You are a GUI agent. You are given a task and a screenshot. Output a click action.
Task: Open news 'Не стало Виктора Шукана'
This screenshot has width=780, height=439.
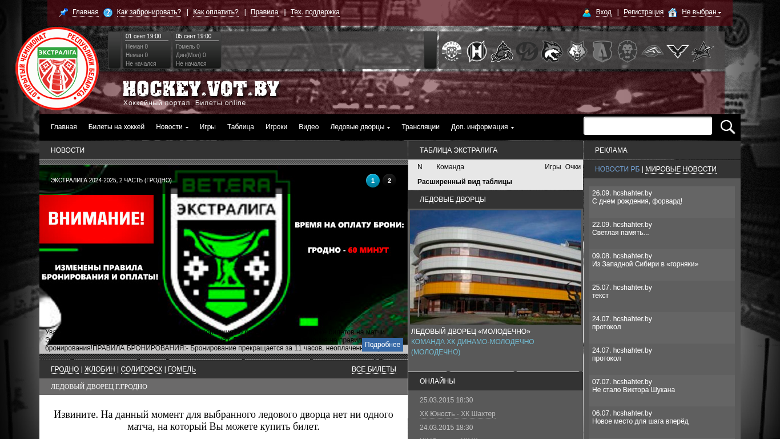click(x=633, y=390)
